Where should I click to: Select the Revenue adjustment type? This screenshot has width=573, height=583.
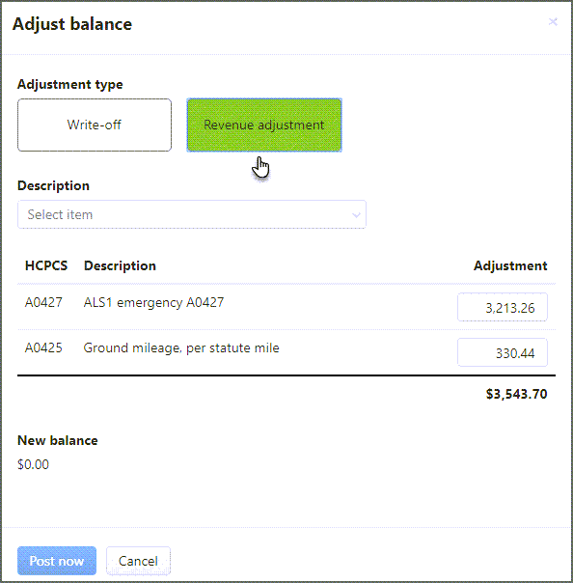264,125
